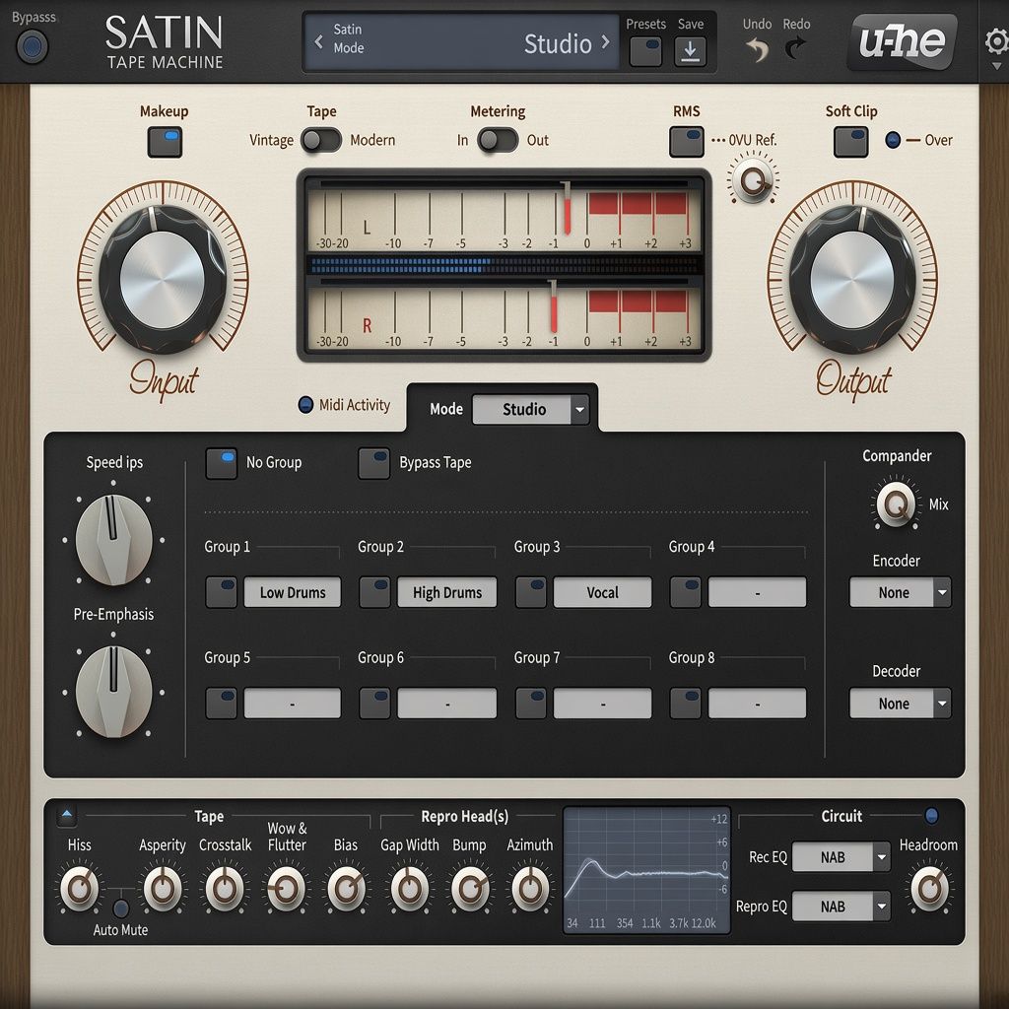Screen dimensions: 1009x1009
Task: Click the Wow & Flutter knob
Action: point(286,889)
